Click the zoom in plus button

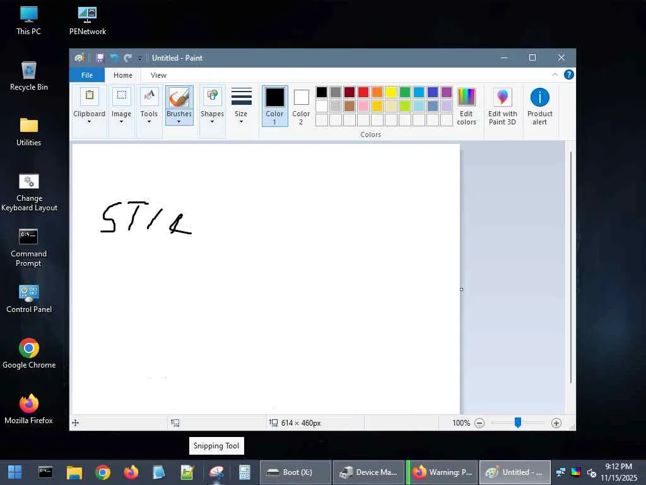pos(556,422)
